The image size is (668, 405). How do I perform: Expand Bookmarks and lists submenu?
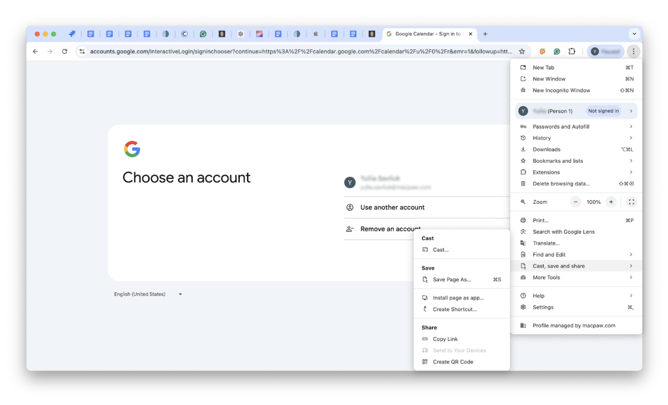[x=576, y=161]
